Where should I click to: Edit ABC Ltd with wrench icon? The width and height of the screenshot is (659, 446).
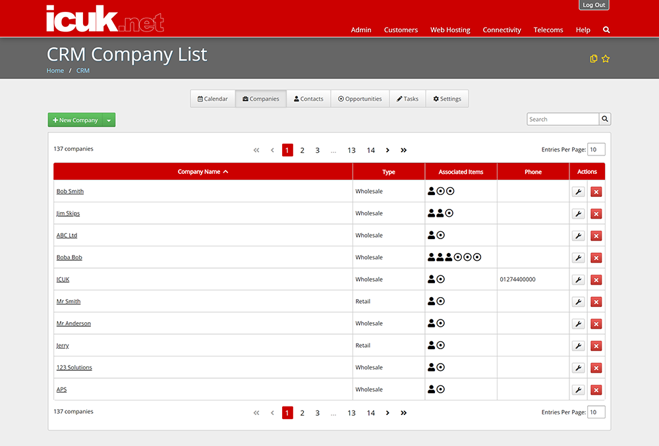coord(579,236)
